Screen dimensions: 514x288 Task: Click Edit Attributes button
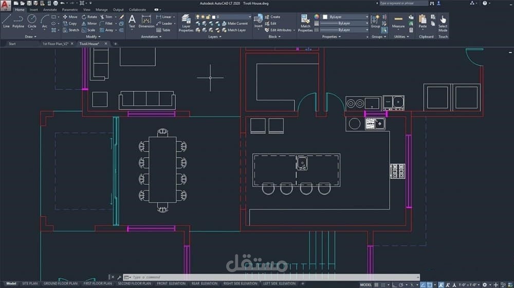coord(278,30)
